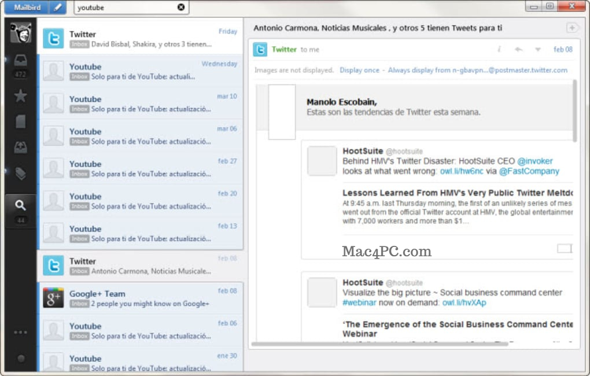Open the #webinar hashtag link
Screen dimensions: 590x376
359,303
